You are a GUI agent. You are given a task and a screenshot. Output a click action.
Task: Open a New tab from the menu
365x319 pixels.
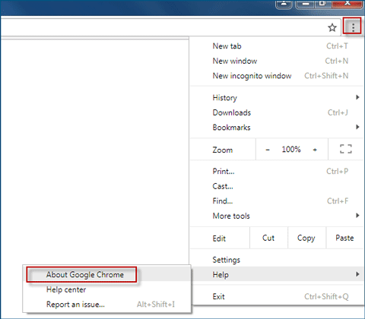[x=277, y=46]
